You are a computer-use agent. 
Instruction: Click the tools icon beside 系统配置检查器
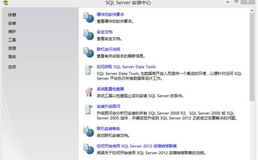tap(89, 92)
